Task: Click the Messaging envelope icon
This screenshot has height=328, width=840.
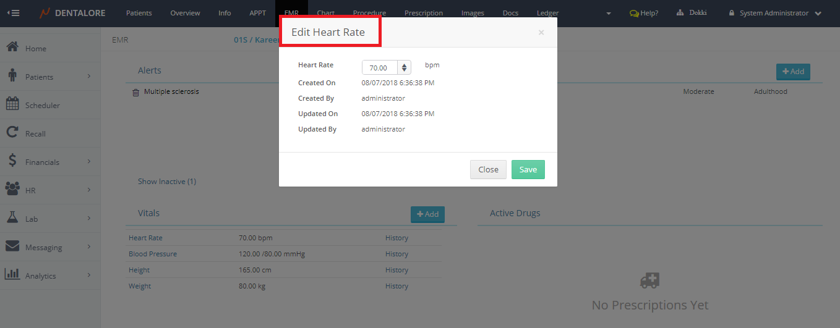Action: click(x=12, y=246)
